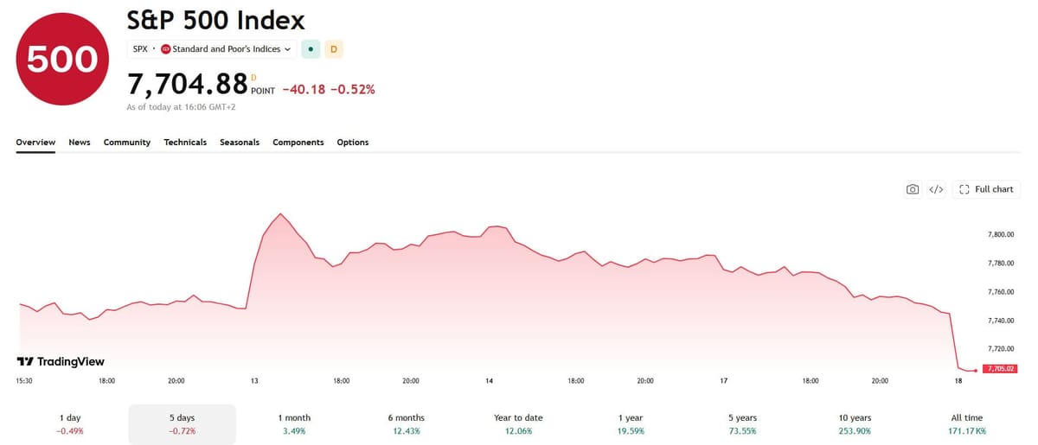The height and width of the screenshot is (445, 1038).
Task: Click the red 500 index logo
Action: click(x=62, y=59)
